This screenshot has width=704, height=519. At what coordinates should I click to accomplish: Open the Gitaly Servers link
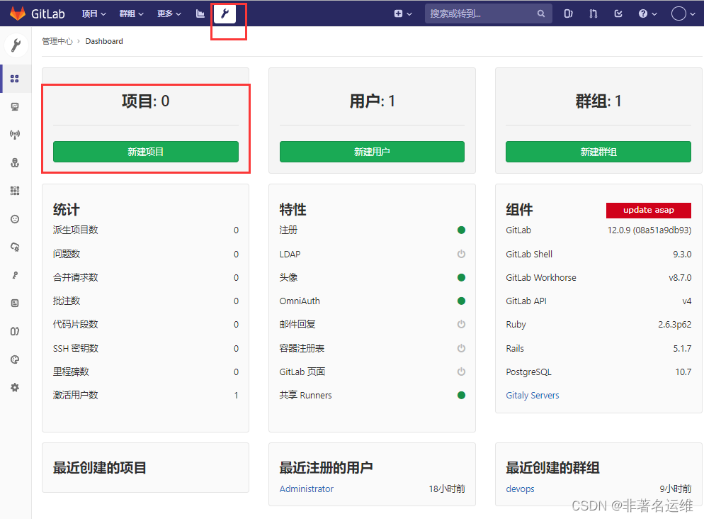[x=533, y=395]
